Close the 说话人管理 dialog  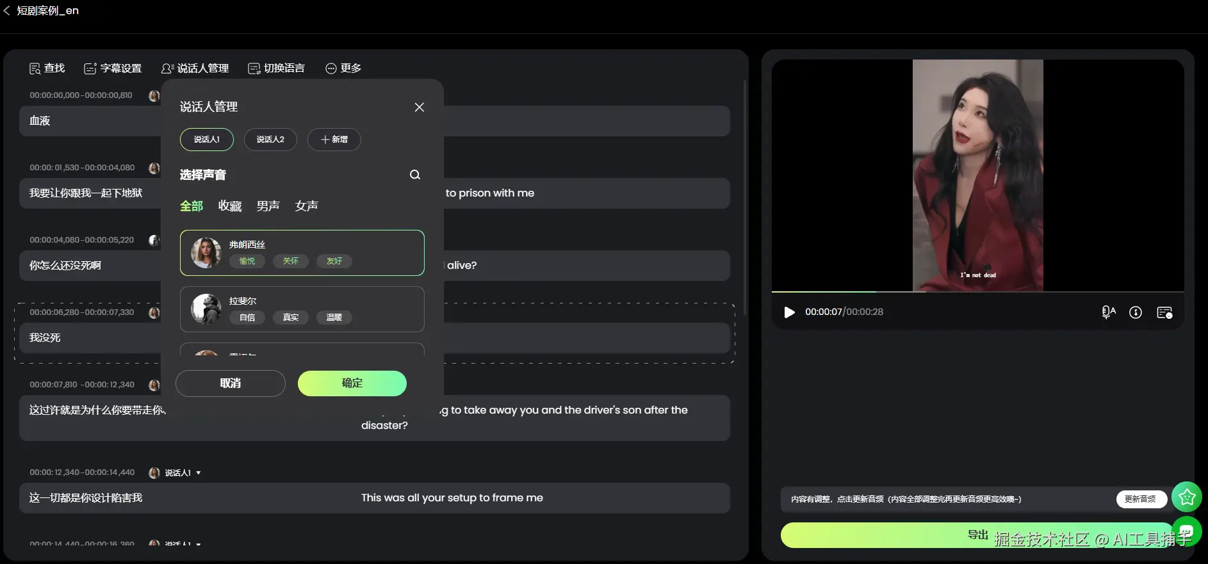tap(420, 107)
